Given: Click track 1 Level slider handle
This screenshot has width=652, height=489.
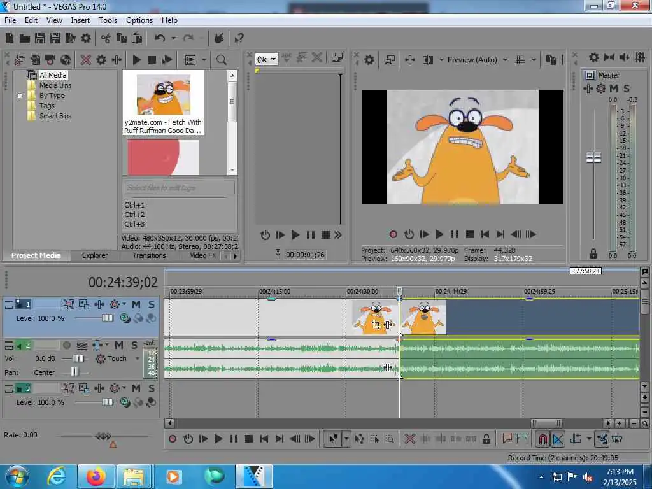Looking at the screenshot, I should pos(107,318).
